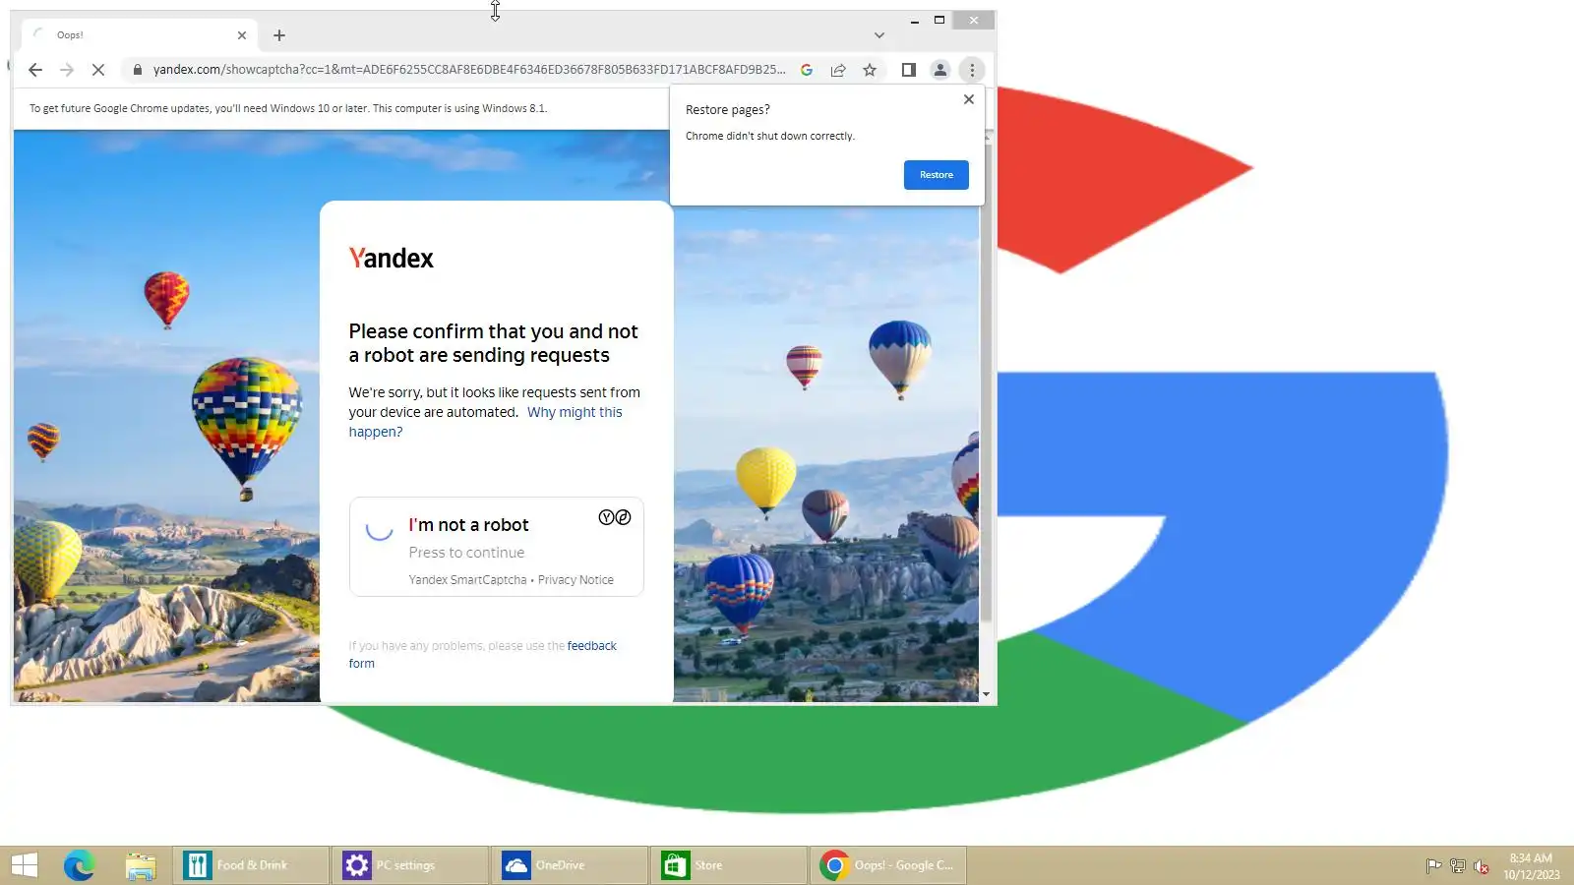
Task: Restore the previous Chrome pages
Action: [937, 175]
